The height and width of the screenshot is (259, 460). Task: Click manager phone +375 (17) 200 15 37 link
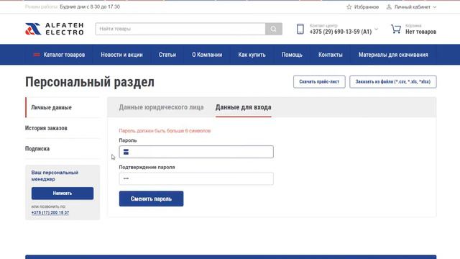click(50, 212)
